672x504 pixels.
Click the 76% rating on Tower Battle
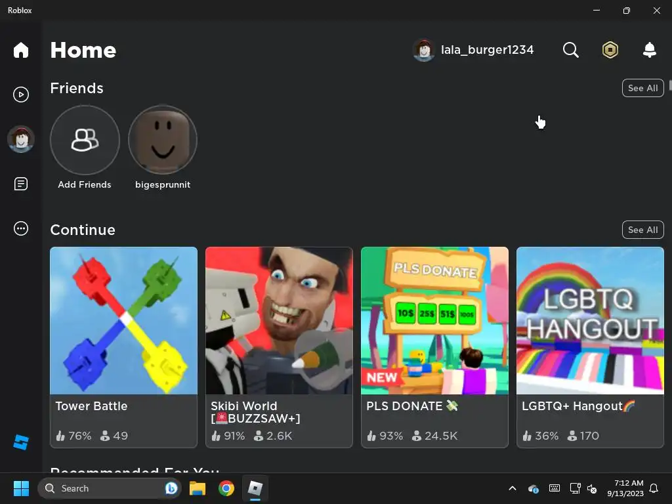tap(73, 436)
